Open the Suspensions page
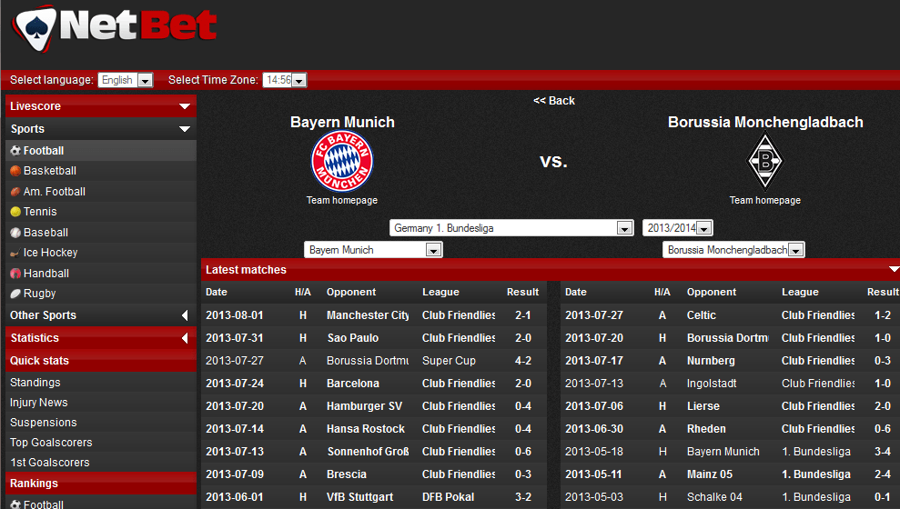900x509 pixels. pos(43,423)
